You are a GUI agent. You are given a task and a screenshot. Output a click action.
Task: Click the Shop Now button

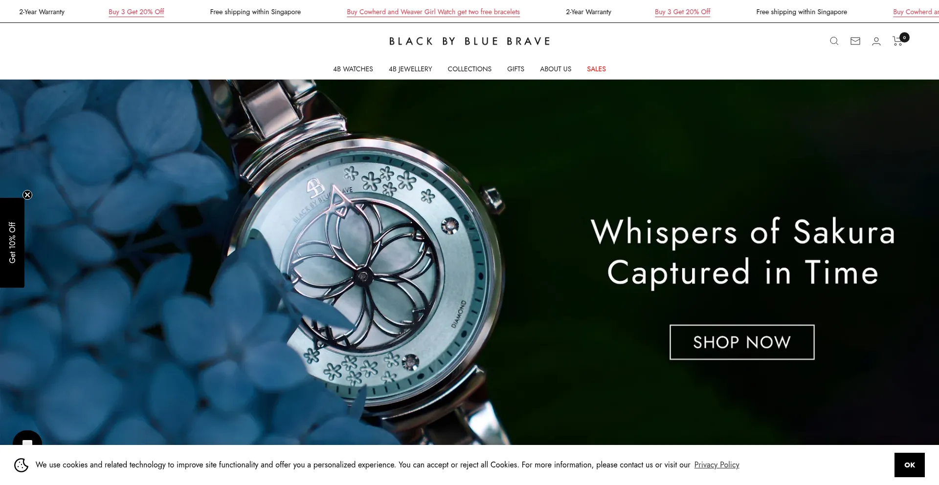tap(742, 342)
